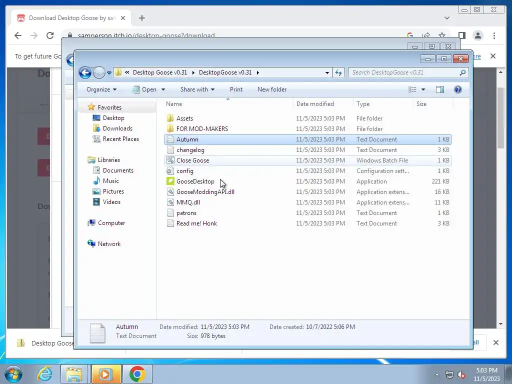This screenshot has width=512, height=384.
Task: Select the Close Goose batch file icon
Action: (170, 160)
